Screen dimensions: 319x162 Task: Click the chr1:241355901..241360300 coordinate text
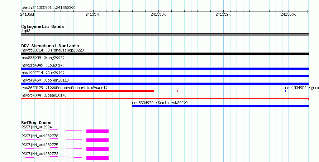(48, 8)
